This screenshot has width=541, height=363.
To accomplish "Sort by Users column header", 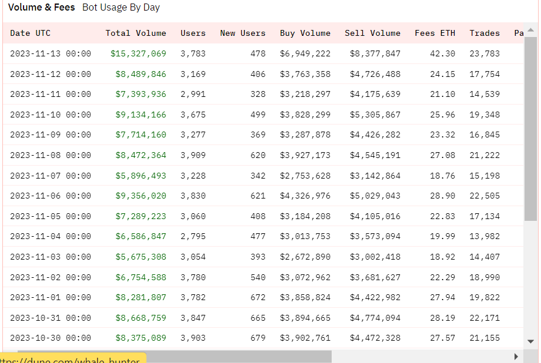I will (193, 33).
